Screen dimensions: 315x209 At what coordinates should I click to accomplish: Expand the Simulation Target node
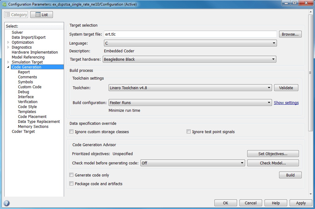8,62
